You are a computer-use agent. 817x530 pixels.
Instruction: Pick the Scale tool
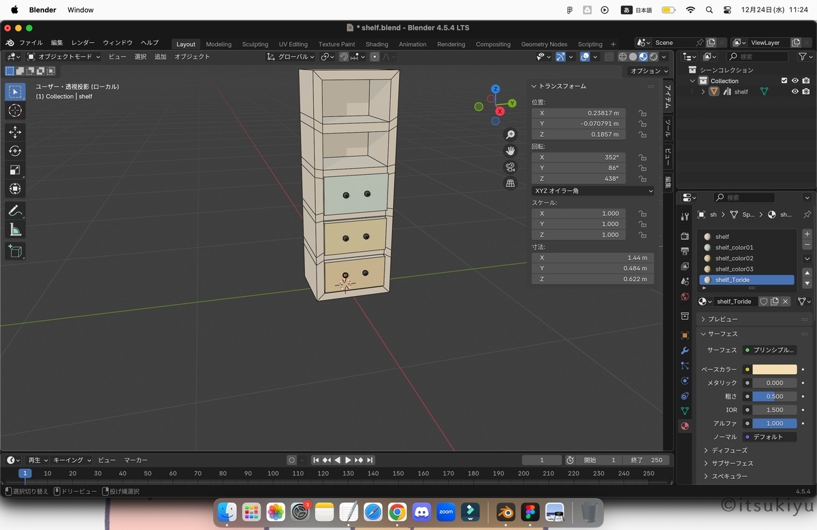[15, 170]
